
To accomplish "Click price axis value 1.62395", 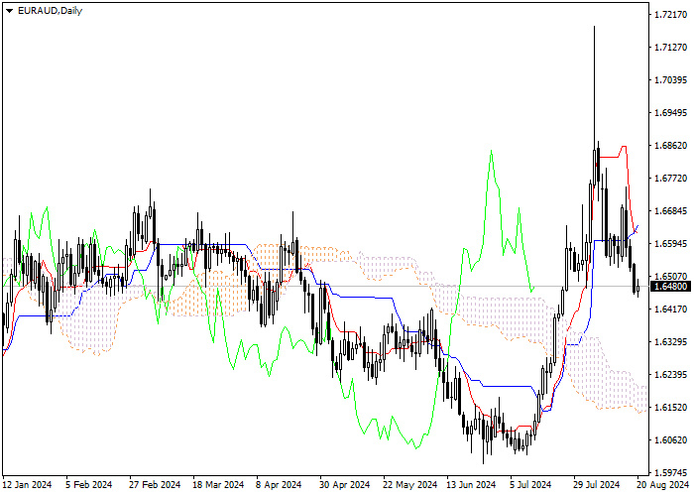I will 671,375.
